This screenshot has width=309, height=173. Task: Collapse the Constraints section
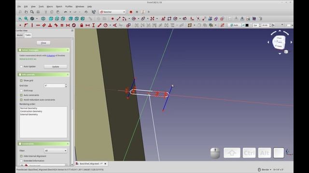(68, 144)
